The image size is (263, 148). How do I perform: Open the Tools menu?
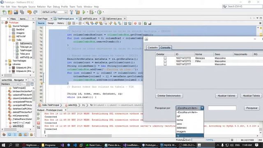click(79, 7)
